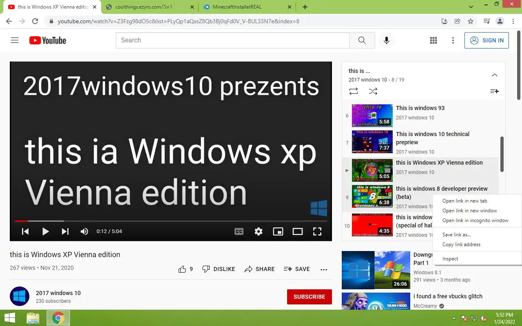Toggle closed captions (CC)
Viewport: 522px width, 326px height.
point(239,231)
